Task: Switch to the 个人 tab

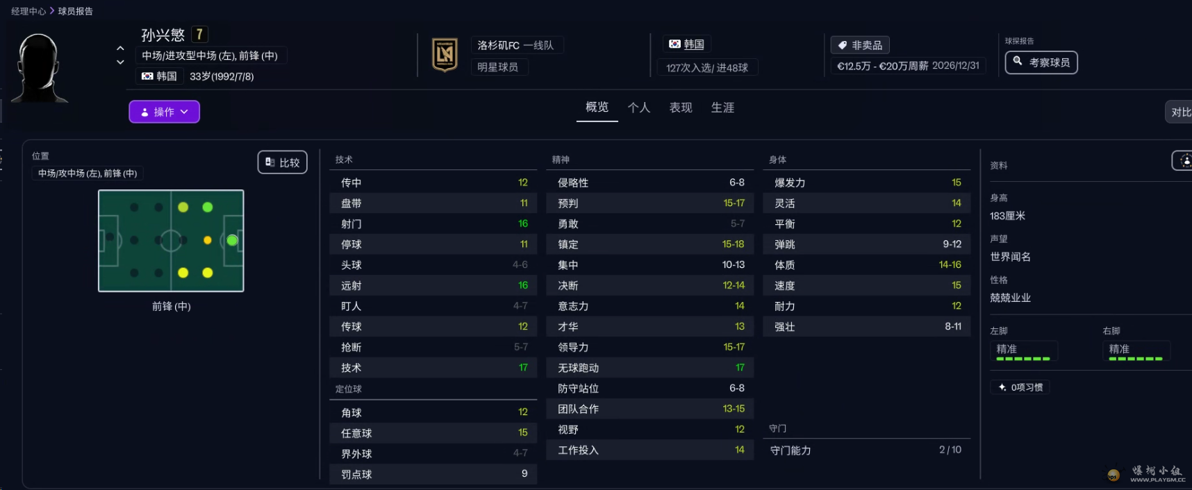Action: click(x=638, y=108)
